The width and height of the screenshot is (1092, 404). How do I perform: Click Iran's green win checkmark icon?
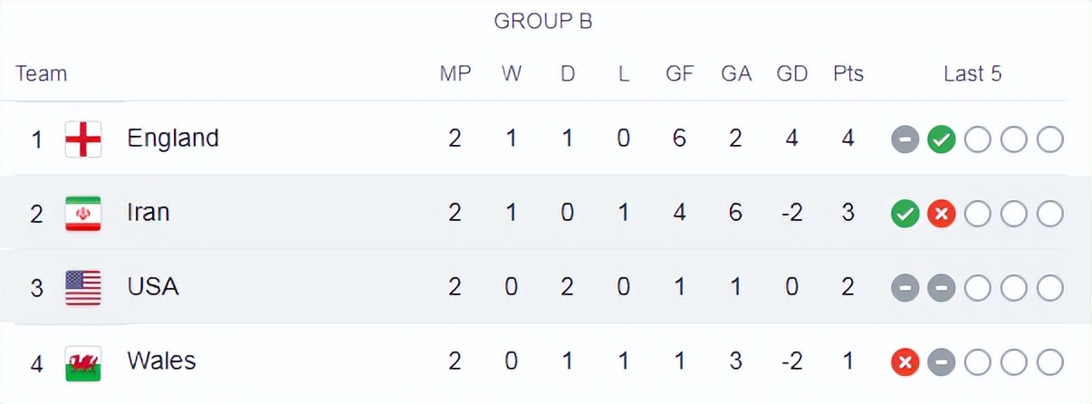point(905,214)
